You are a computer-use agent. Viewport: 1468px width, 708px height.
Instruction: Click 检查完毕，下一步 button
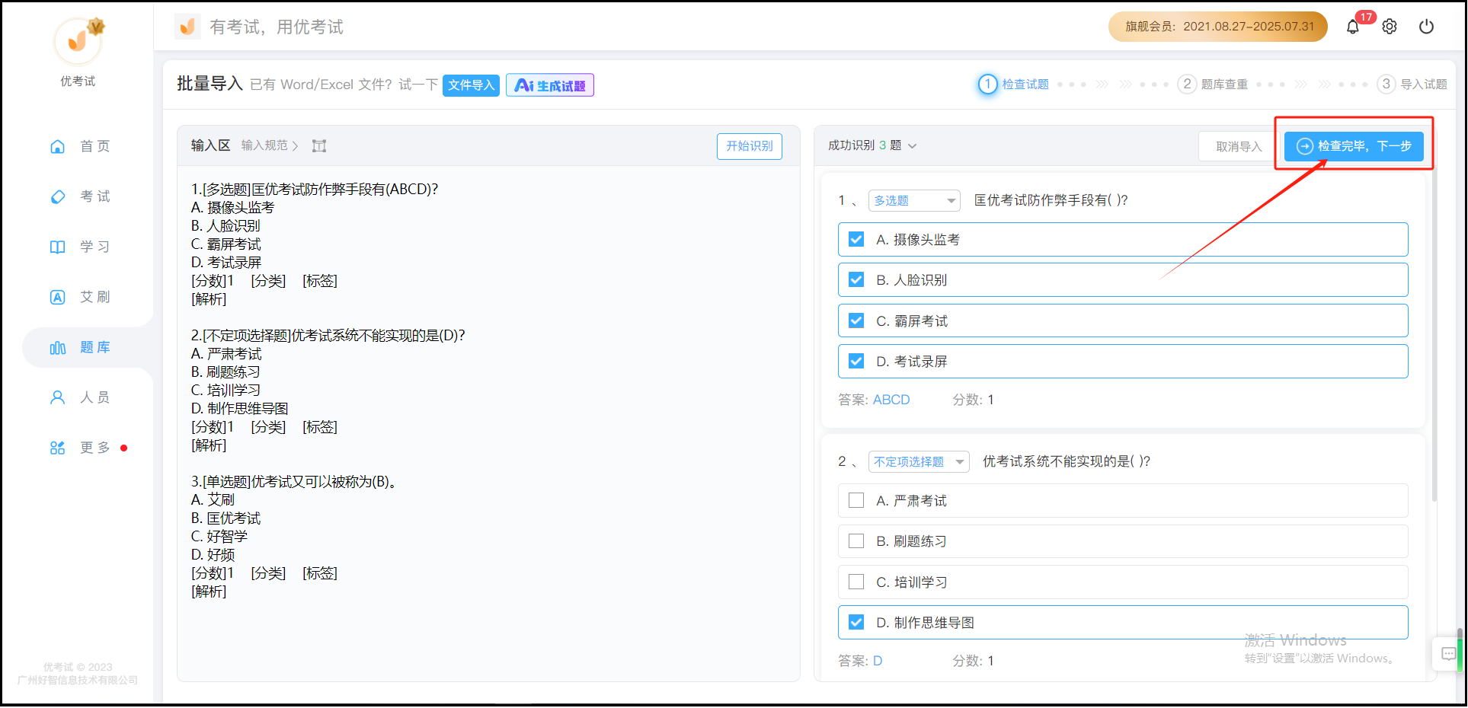coord(1354,146)
